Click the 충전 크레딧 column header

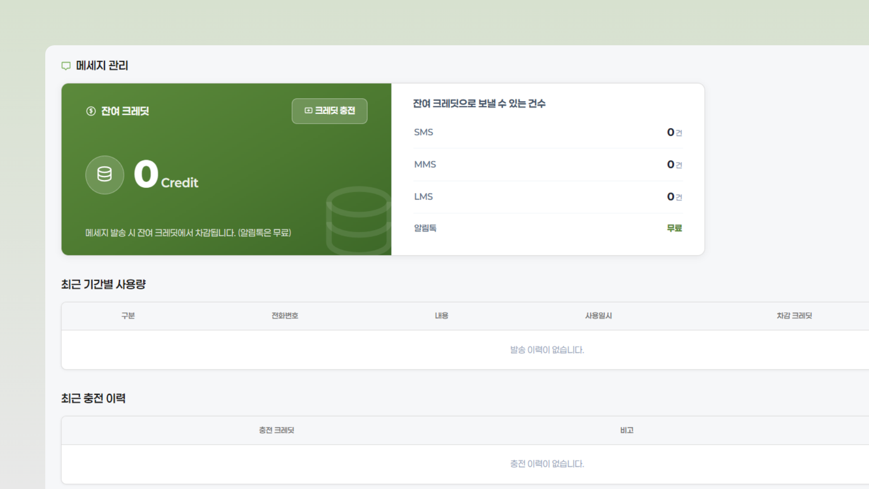pyautogui.click(x=277, y=430)
